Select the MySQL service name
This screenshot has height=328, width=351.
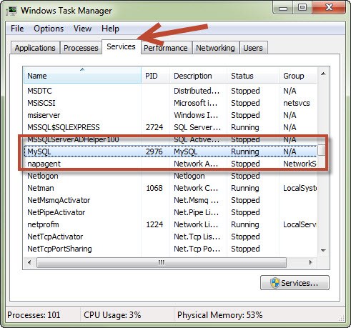pyautogui.click(x=39, y=151)
